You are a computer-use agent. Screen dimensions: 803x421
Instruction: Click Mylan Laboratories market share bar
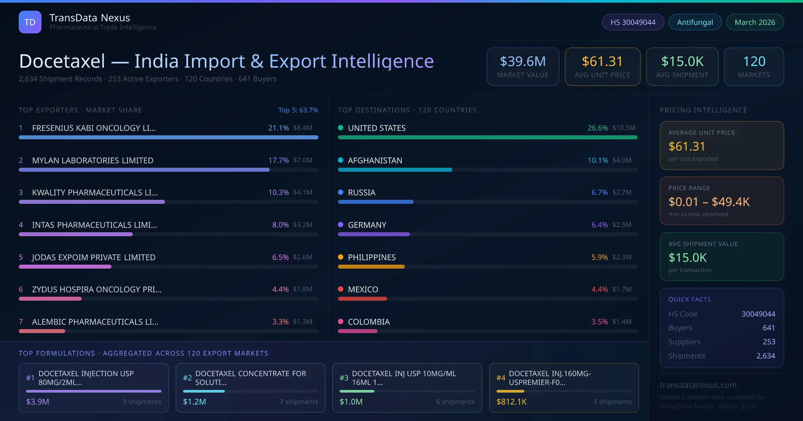(144, 170)
